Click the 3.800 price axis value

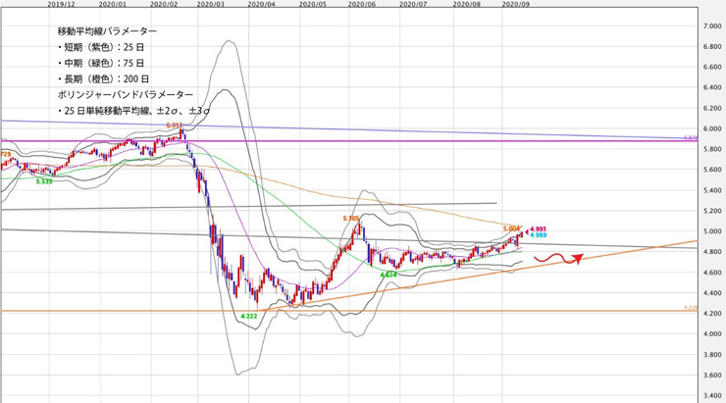click(x=712, y=354)
